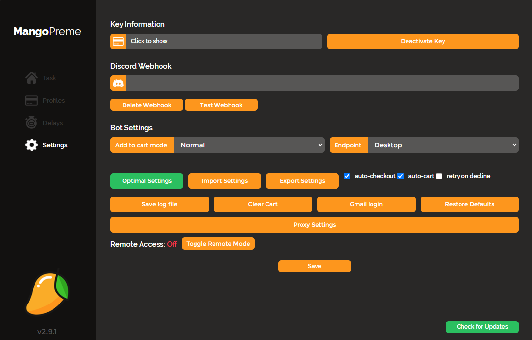
Task: Disable the auto-cart checkbox
Action: click(401, 176)
